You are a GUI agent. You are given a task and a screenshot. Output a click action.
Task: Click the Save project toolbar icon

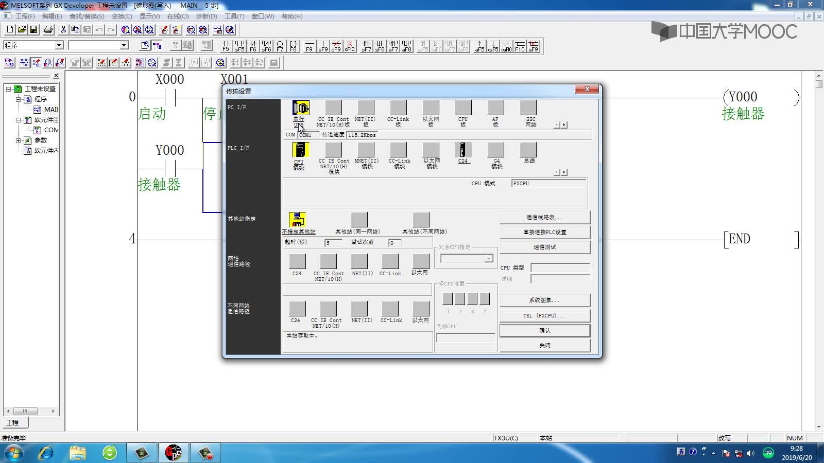tap(33, 30)
